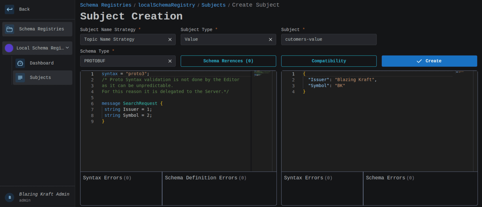
Task: Click the message SearchRequest line
Action: [132, 103]
